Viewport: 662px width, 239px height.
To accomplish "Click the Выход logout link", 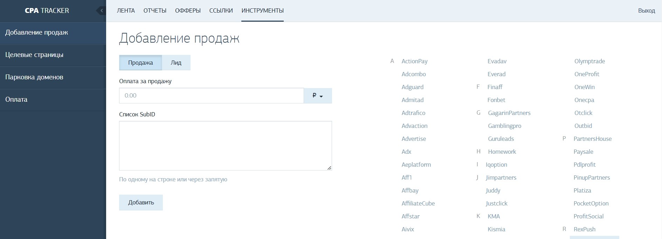I will (647, 10).
